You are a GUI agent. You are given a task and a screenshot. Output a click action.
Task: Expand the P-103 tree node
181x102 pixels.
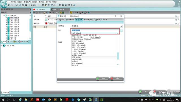coord(6,25)
